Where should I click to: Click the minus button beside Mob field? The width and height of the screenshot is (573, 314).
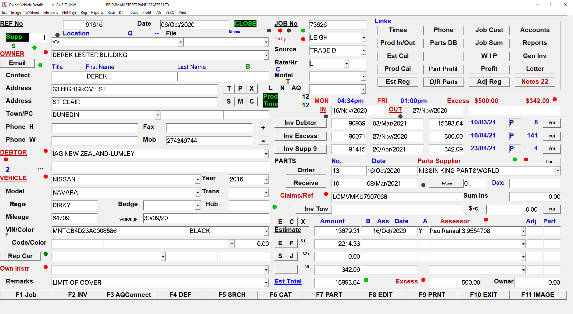pyautogui.click(x=263, y=141)
